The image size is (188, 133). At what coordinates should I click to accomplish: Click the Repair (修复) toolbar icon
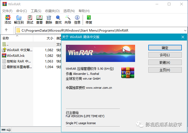89,20
